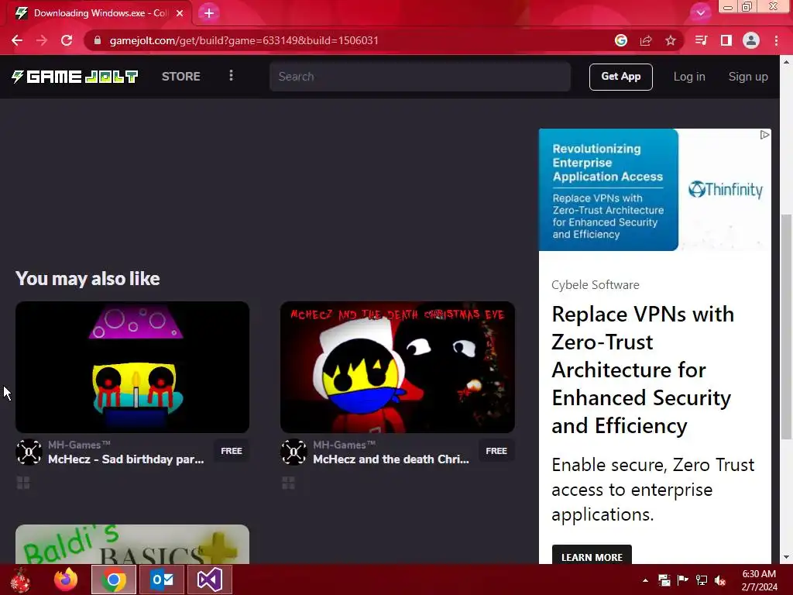Open Visual Studio from the taskbar
This screenshot has height=595, width=793.
click(210, 580)
